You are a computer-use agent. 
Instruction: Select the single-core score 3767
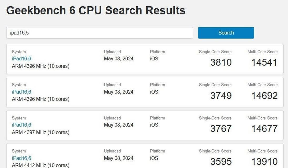[221, 129]
